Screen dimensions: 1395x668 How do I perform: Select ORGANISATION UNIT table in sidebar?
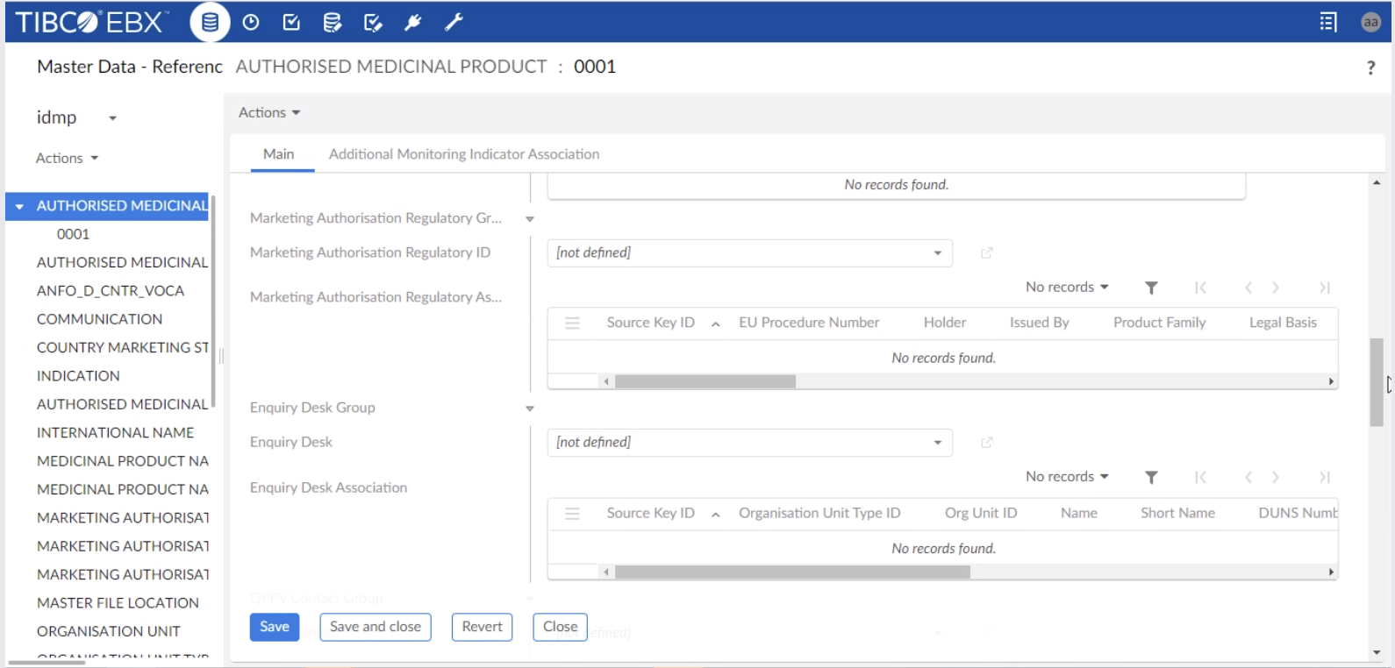108,631
